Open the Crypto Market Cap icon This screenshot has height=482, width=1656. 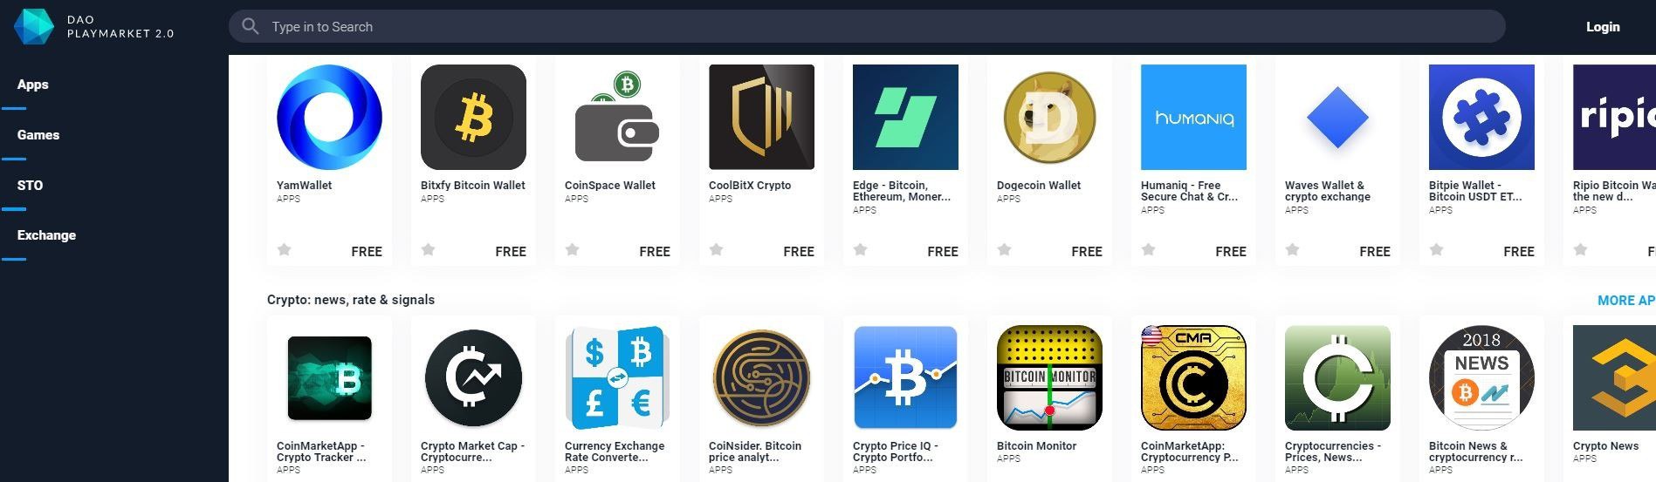click(473, 377)
